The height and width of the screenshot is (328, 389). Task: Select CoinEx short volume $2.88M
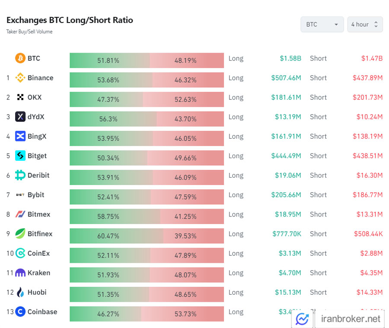pos(371,253)
